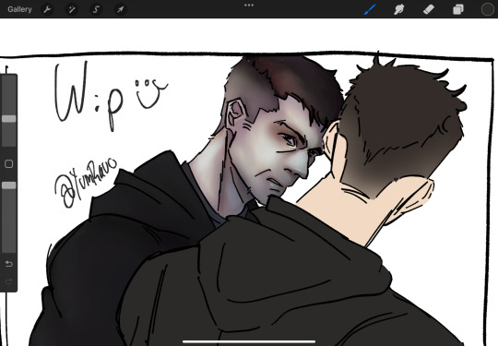
Task: Open the active color picker circle
Action: click(x=488, y=9)
